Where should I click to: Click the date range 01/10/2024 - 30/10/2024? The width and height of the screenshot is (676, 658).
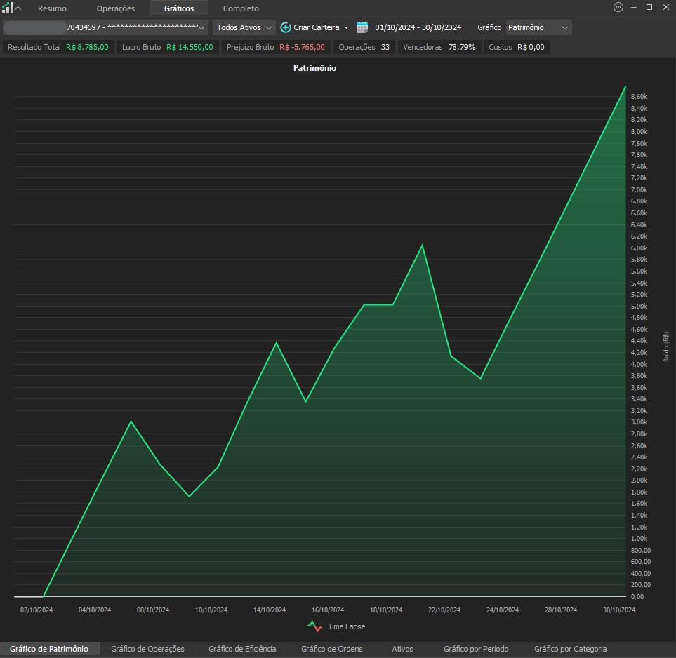[418, 27]
